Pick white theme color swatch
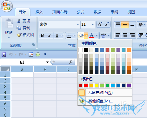The width and height of the screenshot is (147, 118). 80,50
